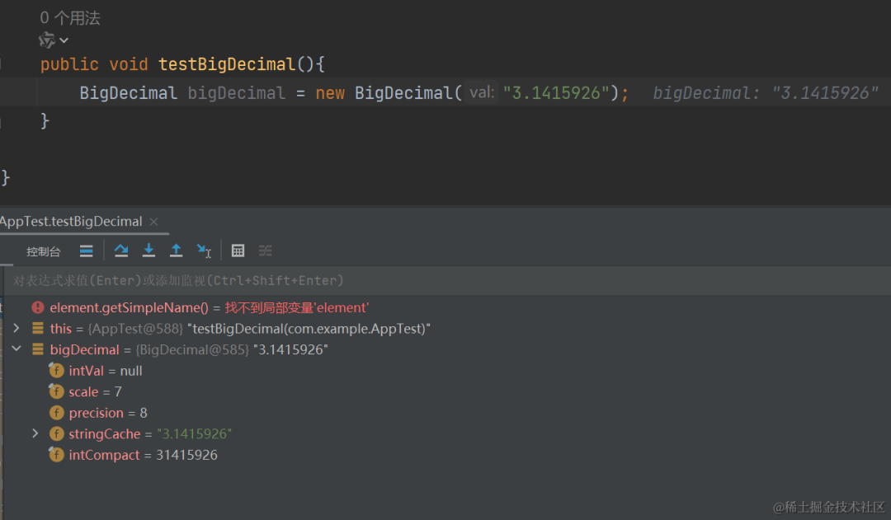The image size is (891, 520).
Task: Click the Step Out debugger icon
Action: click(x=176, y=251)
